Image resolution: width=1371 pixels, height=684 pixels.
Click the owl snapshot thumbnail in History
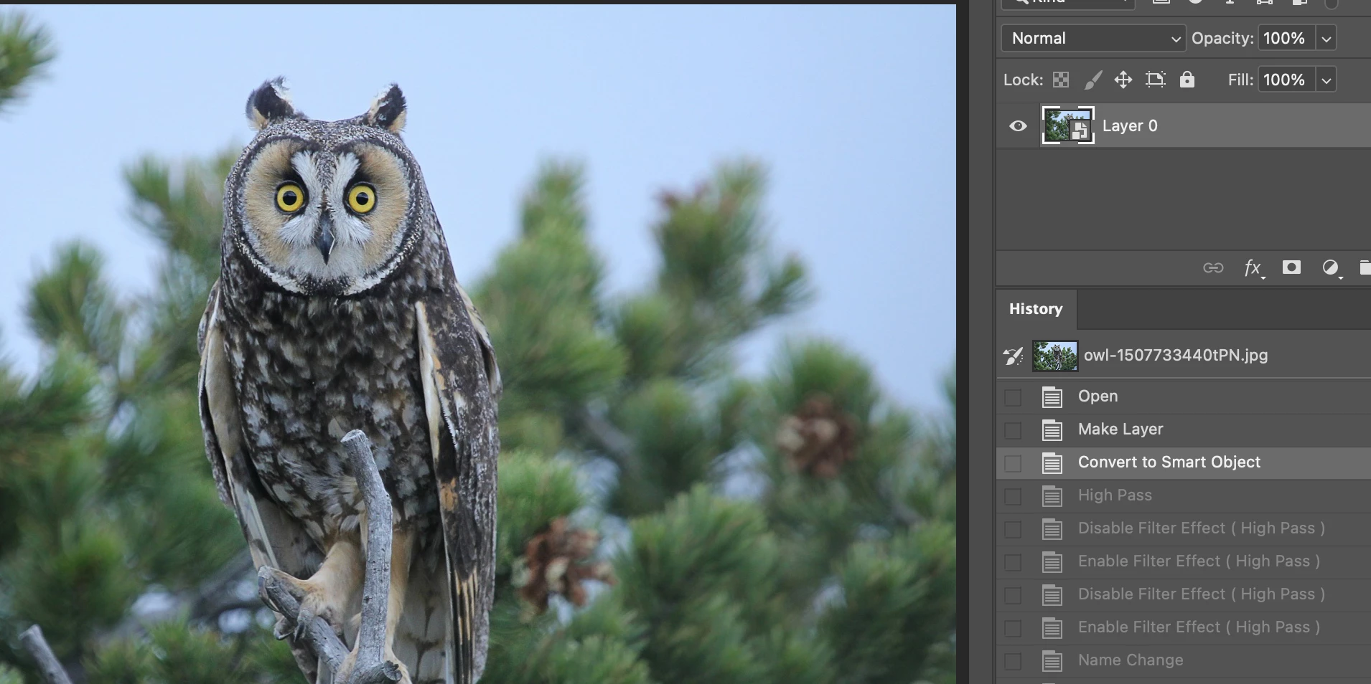(1055, 356)
